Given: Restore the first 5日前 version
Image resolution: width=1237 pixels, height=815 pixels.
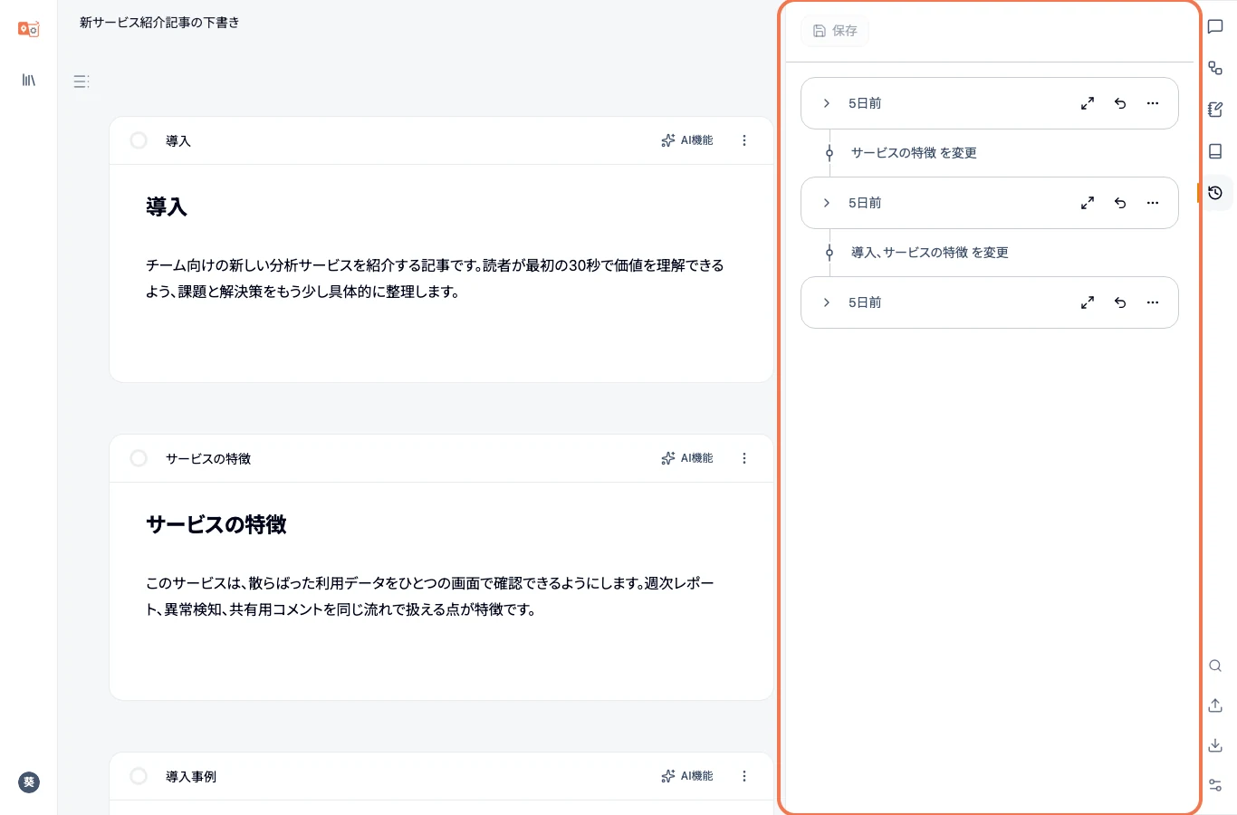Looking at the screenshot, I should point(1120,103).
